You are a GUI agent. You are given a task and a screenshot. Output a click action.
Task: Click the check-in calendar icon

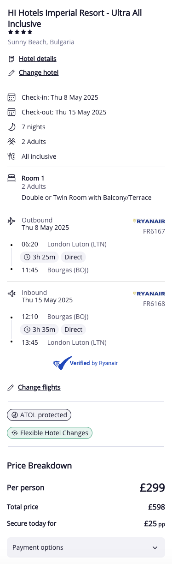coord(11,97)
